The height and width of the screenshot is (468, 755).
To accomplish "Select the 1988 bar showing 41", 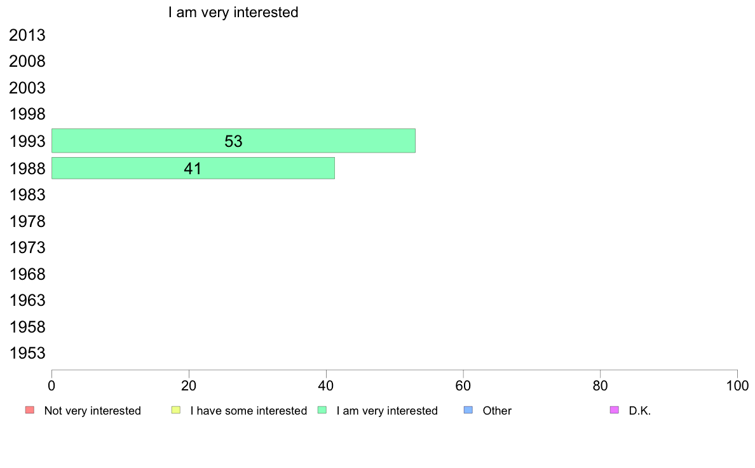I will pos(193,168).
